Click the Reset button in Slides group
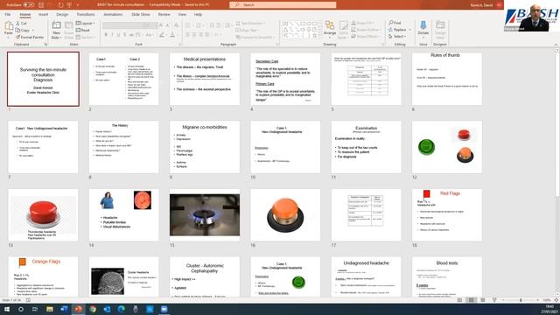The height and width of the screenshot is (315, 560). (x=83, y=31)
